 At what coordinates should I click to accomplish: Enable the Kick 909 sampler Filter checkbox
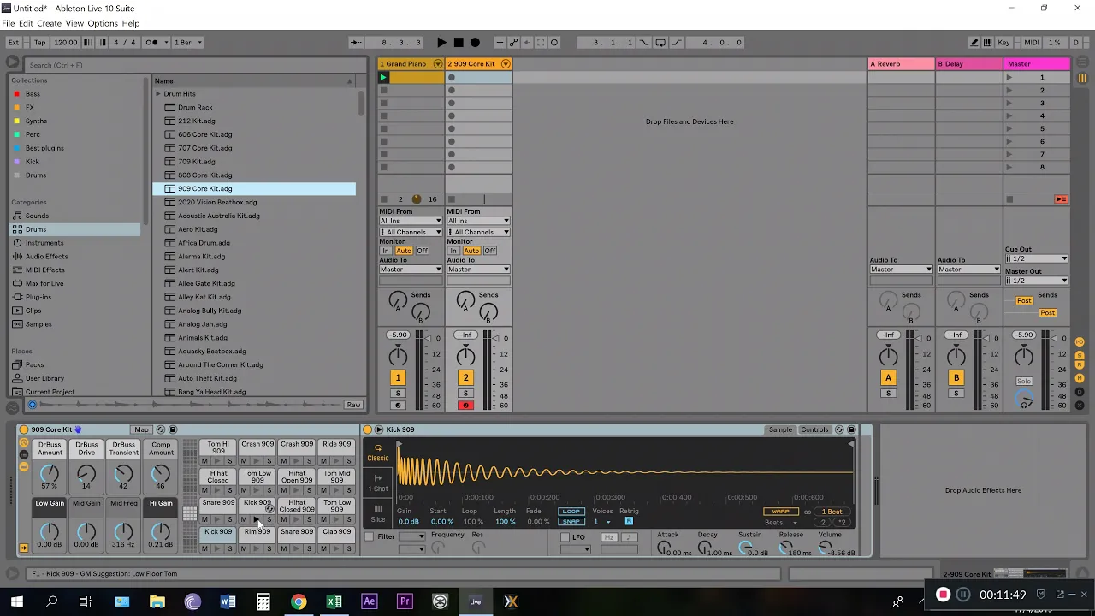370,537
